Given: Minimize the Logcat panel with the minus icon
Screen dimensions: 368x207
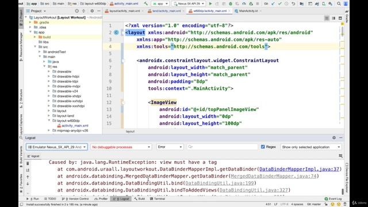Looking at the screenshot, I should coord(340,138).
